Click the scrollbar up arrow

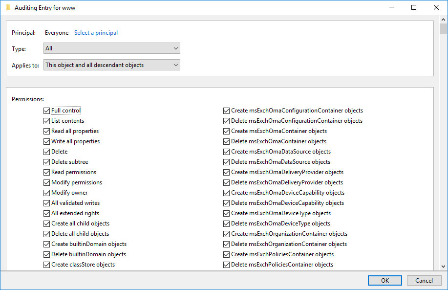tap(443, 20)
